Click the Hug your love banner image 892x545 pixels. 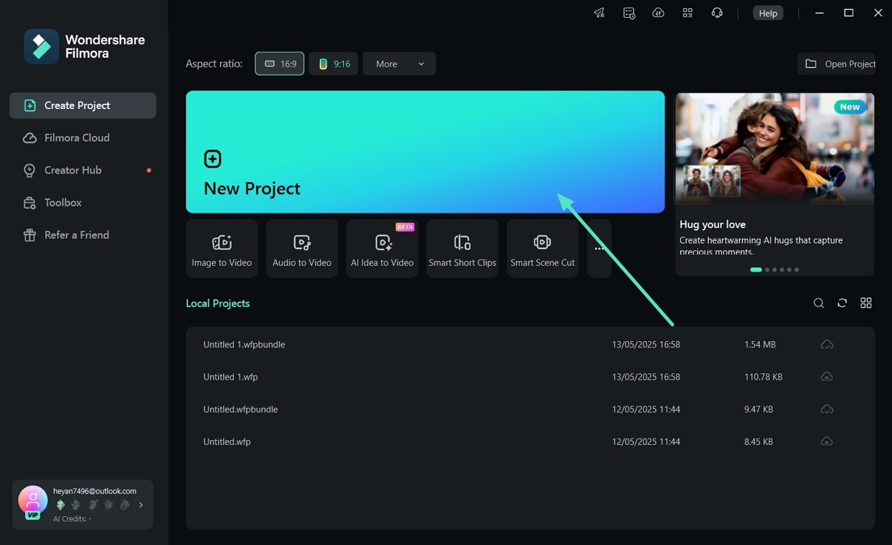(775, 149)
